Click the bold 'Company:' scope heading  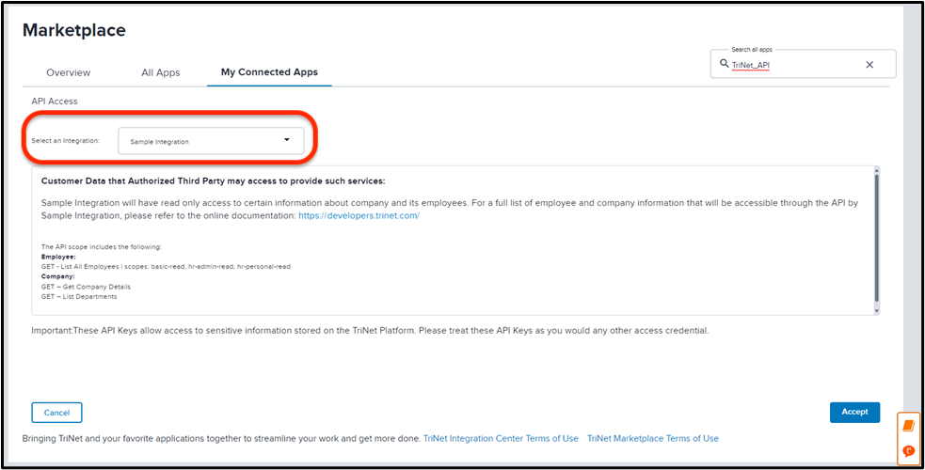tap(57, 276)
